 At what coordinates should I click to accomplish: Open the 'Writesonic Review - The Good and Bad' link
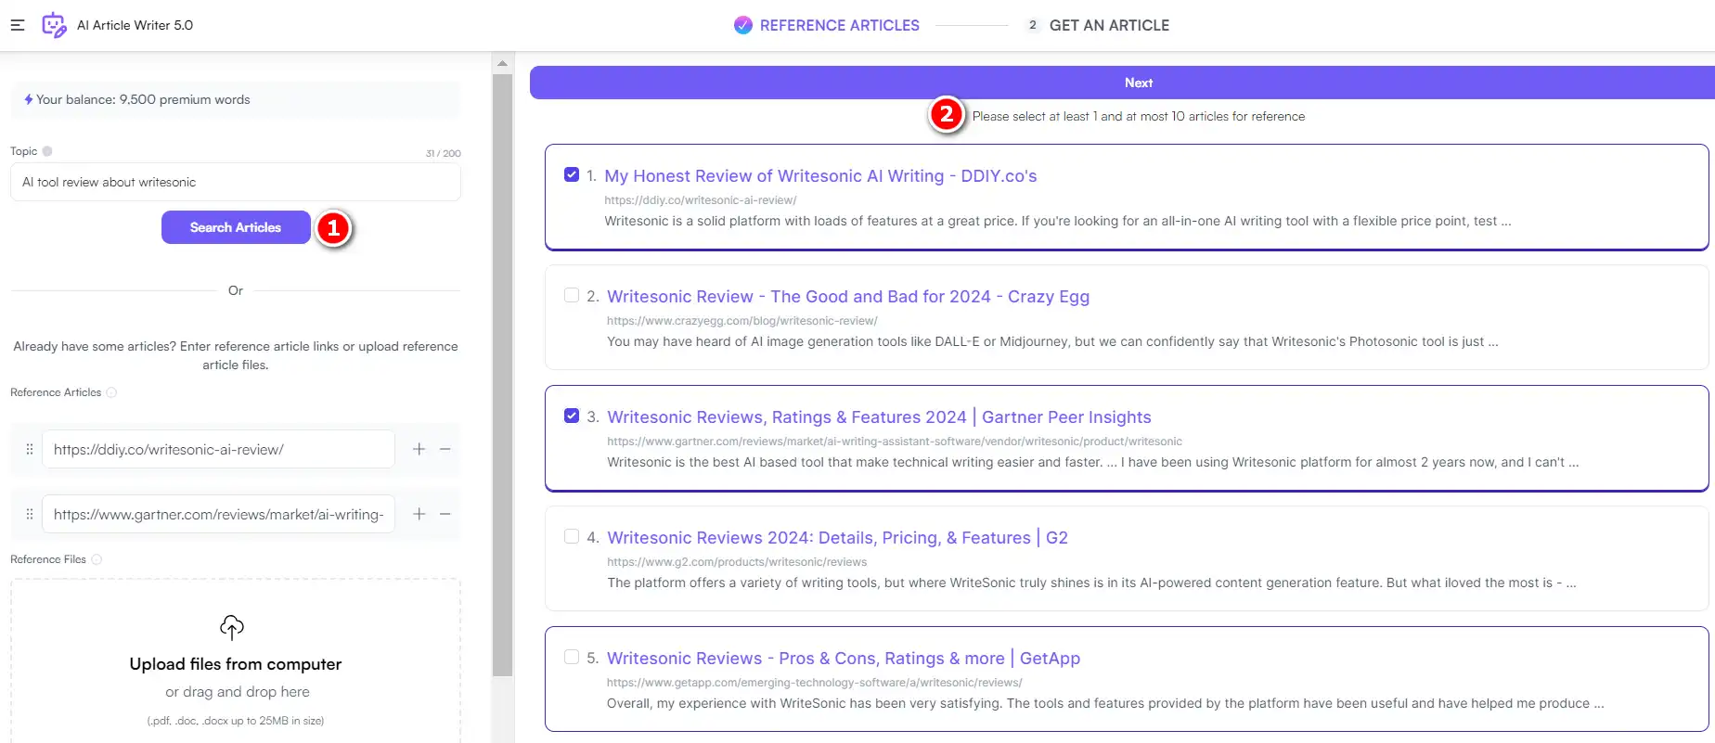coord(848,297)
